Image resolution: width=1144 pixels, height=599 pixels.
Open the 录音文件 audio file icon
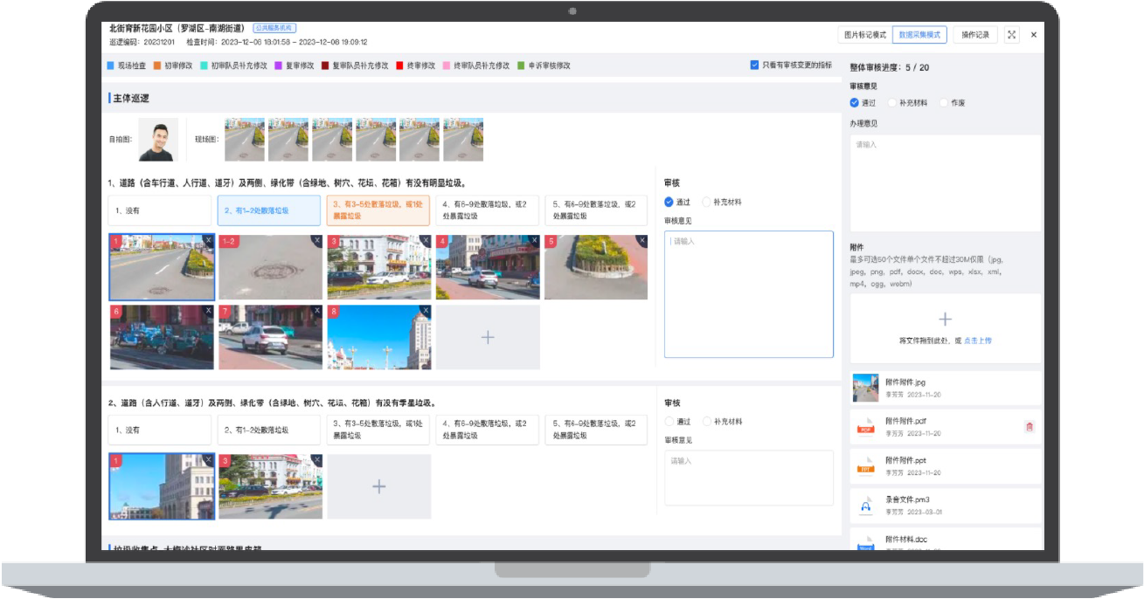pyautogui.click(x=865, y=506)
